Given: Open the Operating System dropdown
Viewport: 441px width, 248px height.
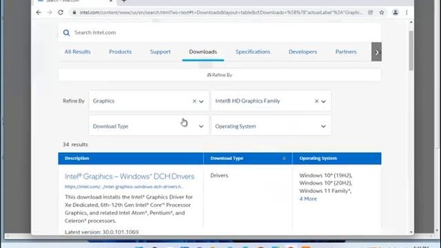Looking at the screenshot, I should 271,126.
